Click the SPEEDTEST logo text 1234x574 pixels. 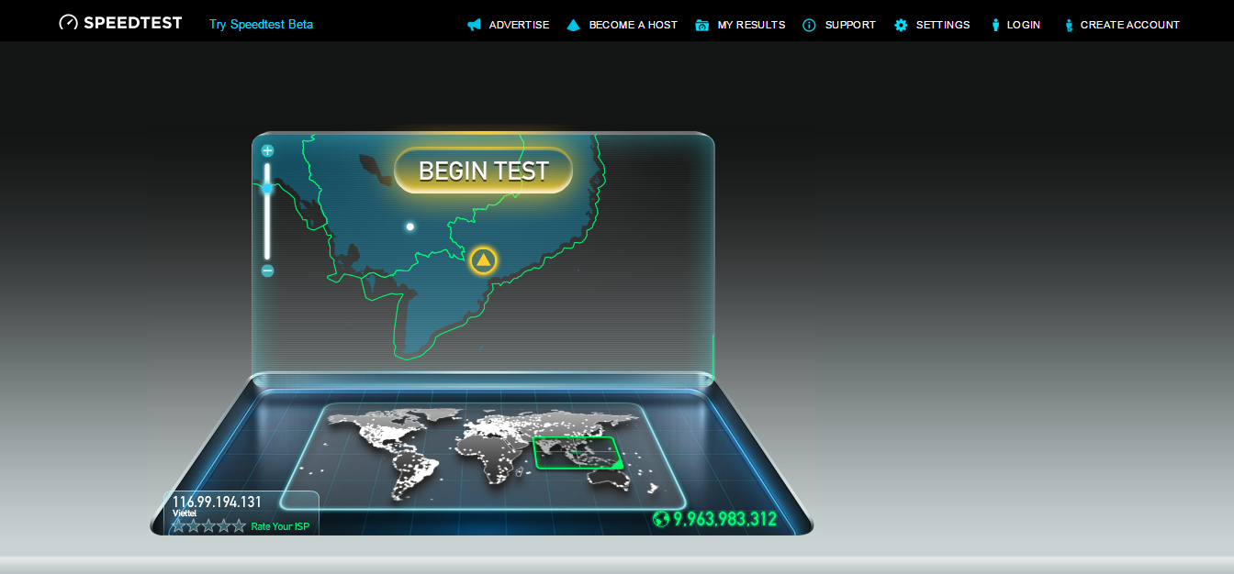132,22
